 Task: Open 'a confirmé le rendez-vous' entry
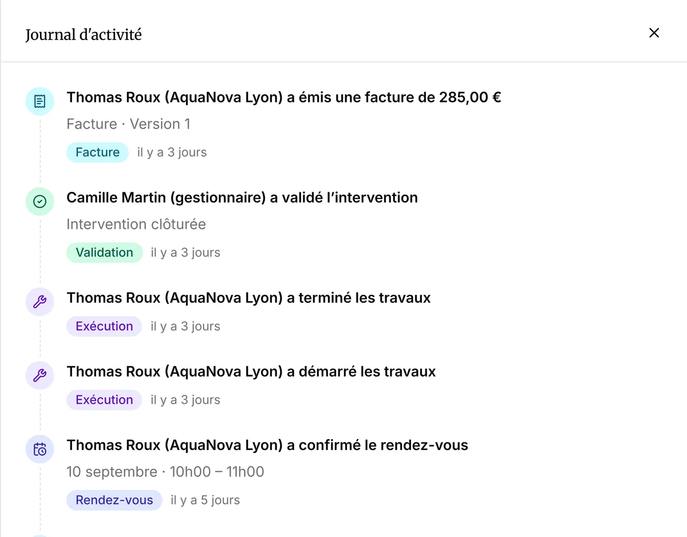[267, 445]
